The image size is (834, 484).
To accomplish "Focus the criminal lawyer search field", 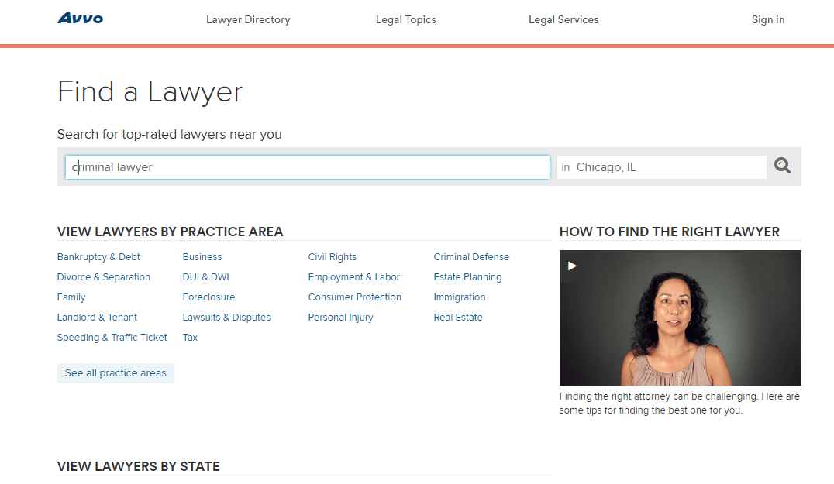I will click(308, 167).
